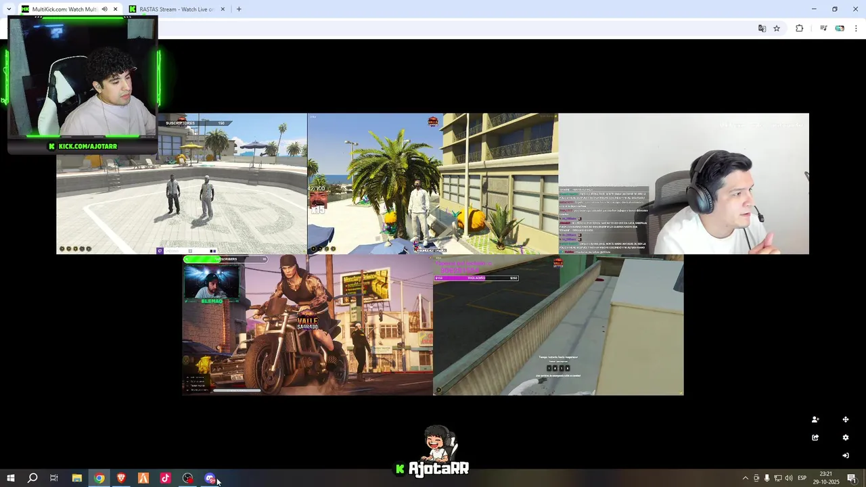The width and height of the screenshot is (866, 487).
Task: Open the media controls icon in Chrome toolbar
Action: [x=823, y=28]
